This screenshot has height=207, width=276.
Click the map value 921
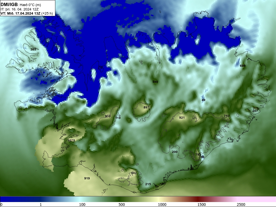(182, 118)
